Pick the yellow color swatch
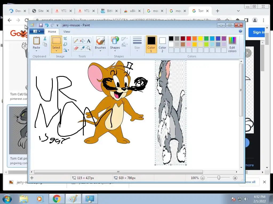This screenshot has height=204, width=273. coord(200,39)
